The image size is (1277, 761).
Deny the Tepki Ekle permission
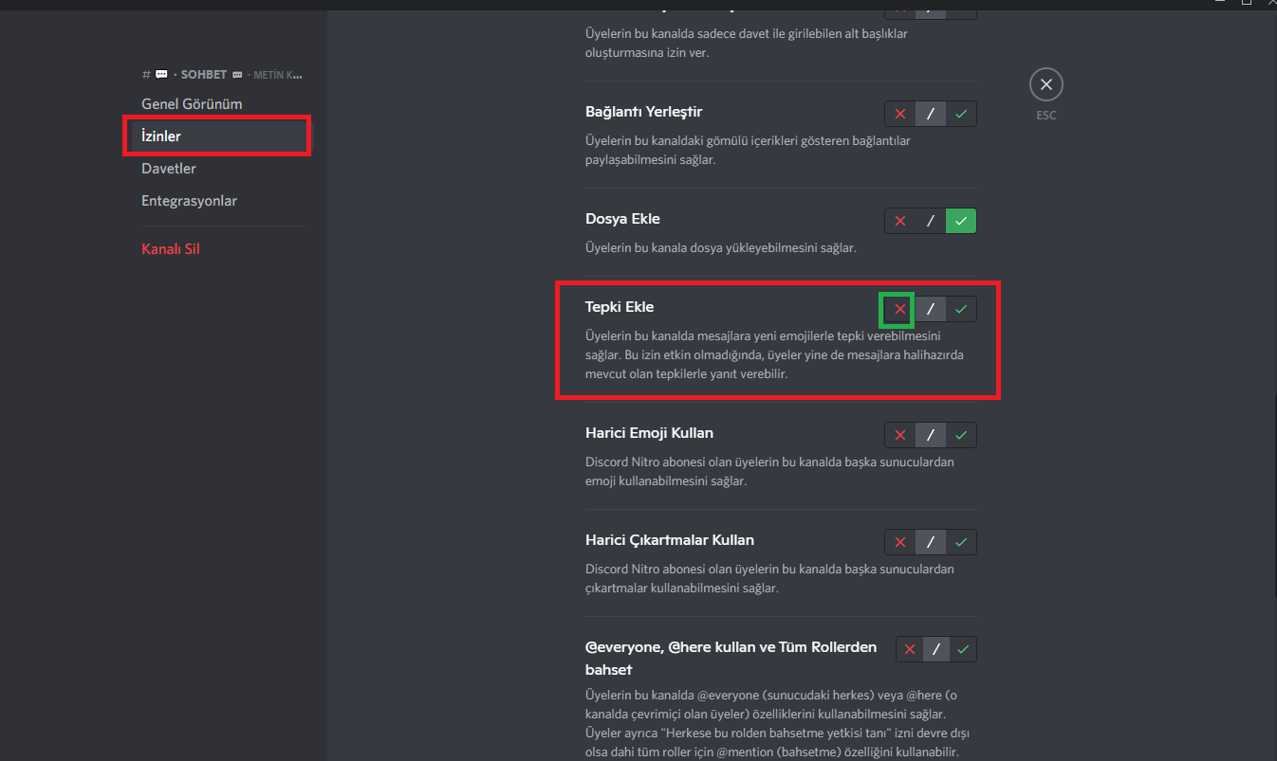click(x=900, y=309)
